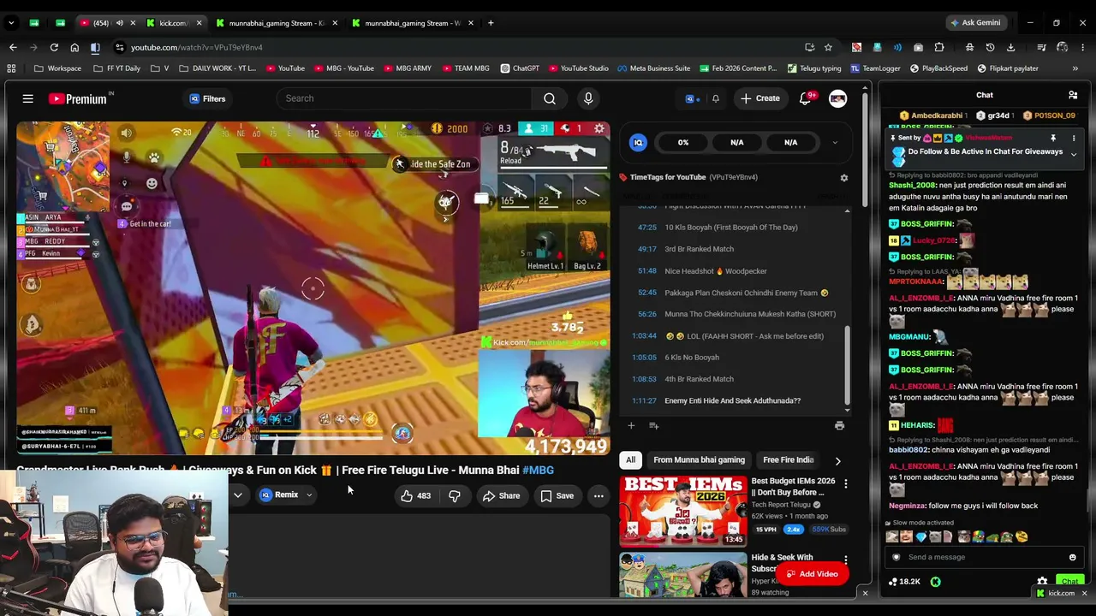
Task: Open the chat emoji picker
Action: click(x=1072, y=557)
